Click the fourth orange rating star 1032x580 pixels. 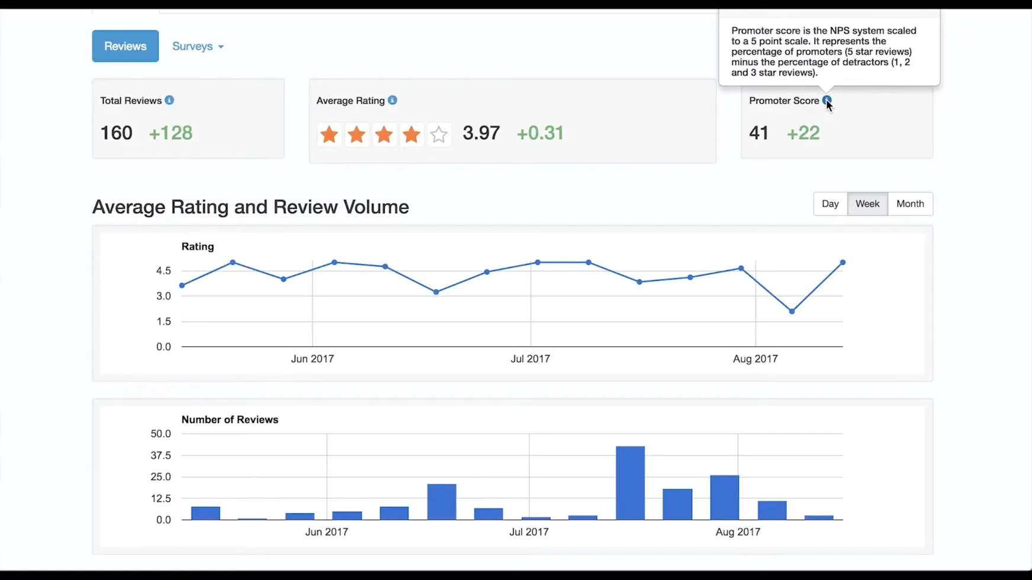(x=411, y=134)
